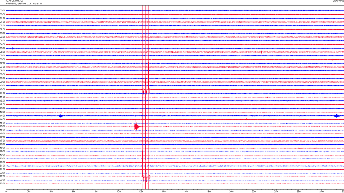Viewport: 344px width, 193px height.
Task: Select the 00:30 time label
Action: (x=3, y=14)
